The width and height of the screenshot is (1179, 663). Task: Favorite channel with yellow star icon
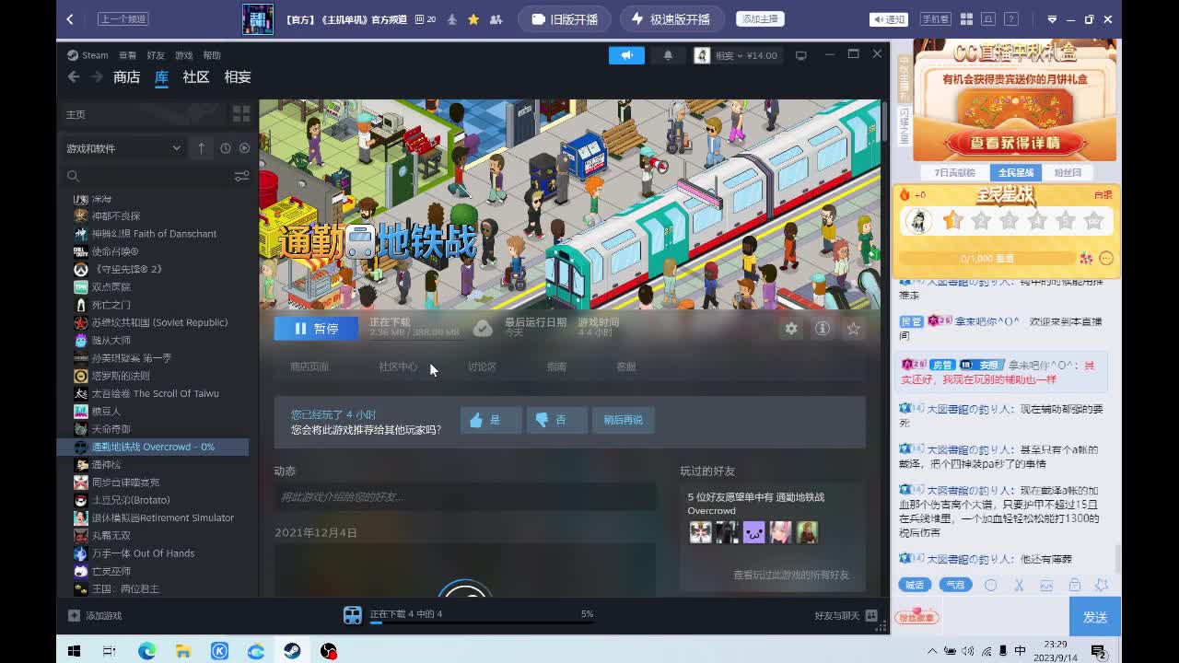pyautogui.click(x=473, y=19)
